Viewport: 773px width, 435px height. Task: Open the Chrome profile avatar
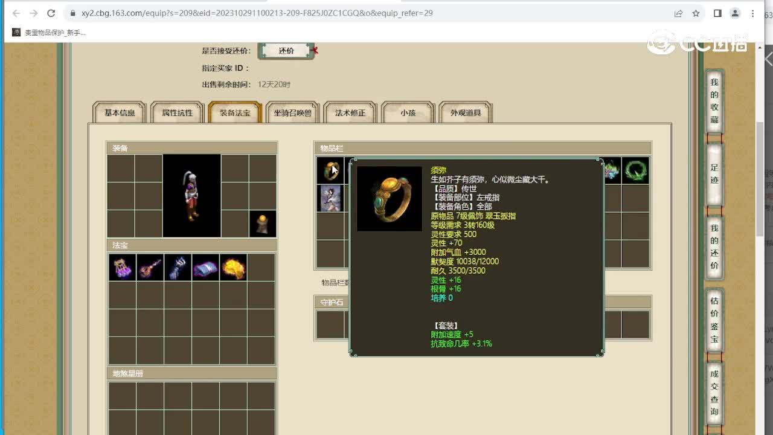click(x=735, y=13)
